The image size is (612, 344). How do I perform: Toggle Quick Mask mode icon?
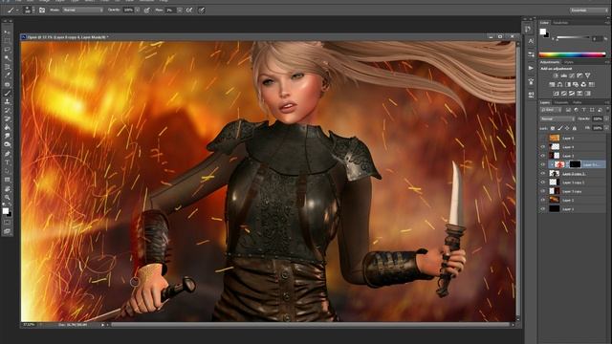[x=7, y=223]
